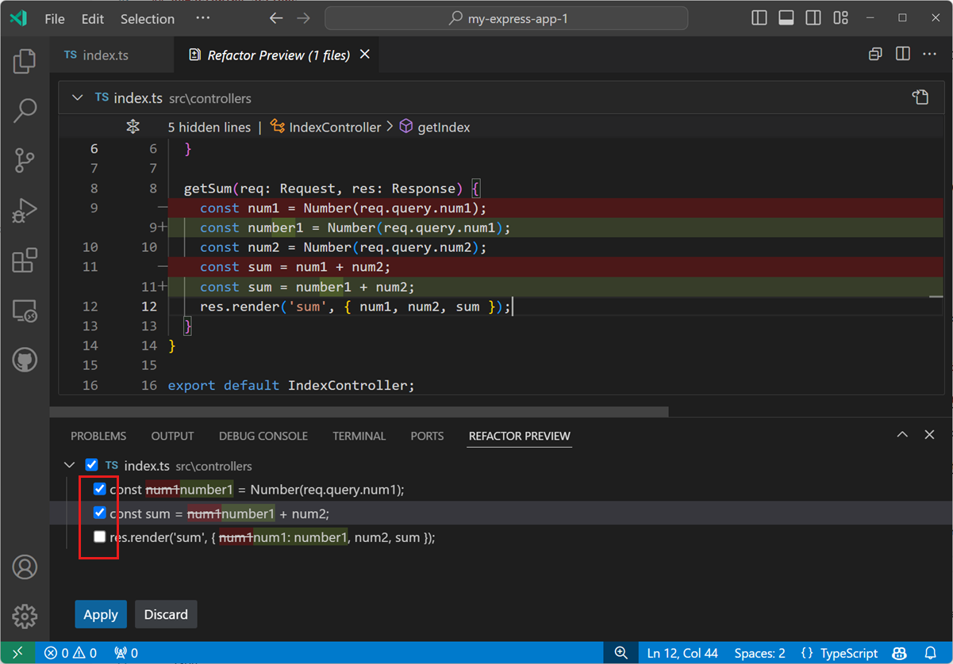Viewport: 953px width, 664px height.
Task: Click the Discard button
Action: [166, 614]
